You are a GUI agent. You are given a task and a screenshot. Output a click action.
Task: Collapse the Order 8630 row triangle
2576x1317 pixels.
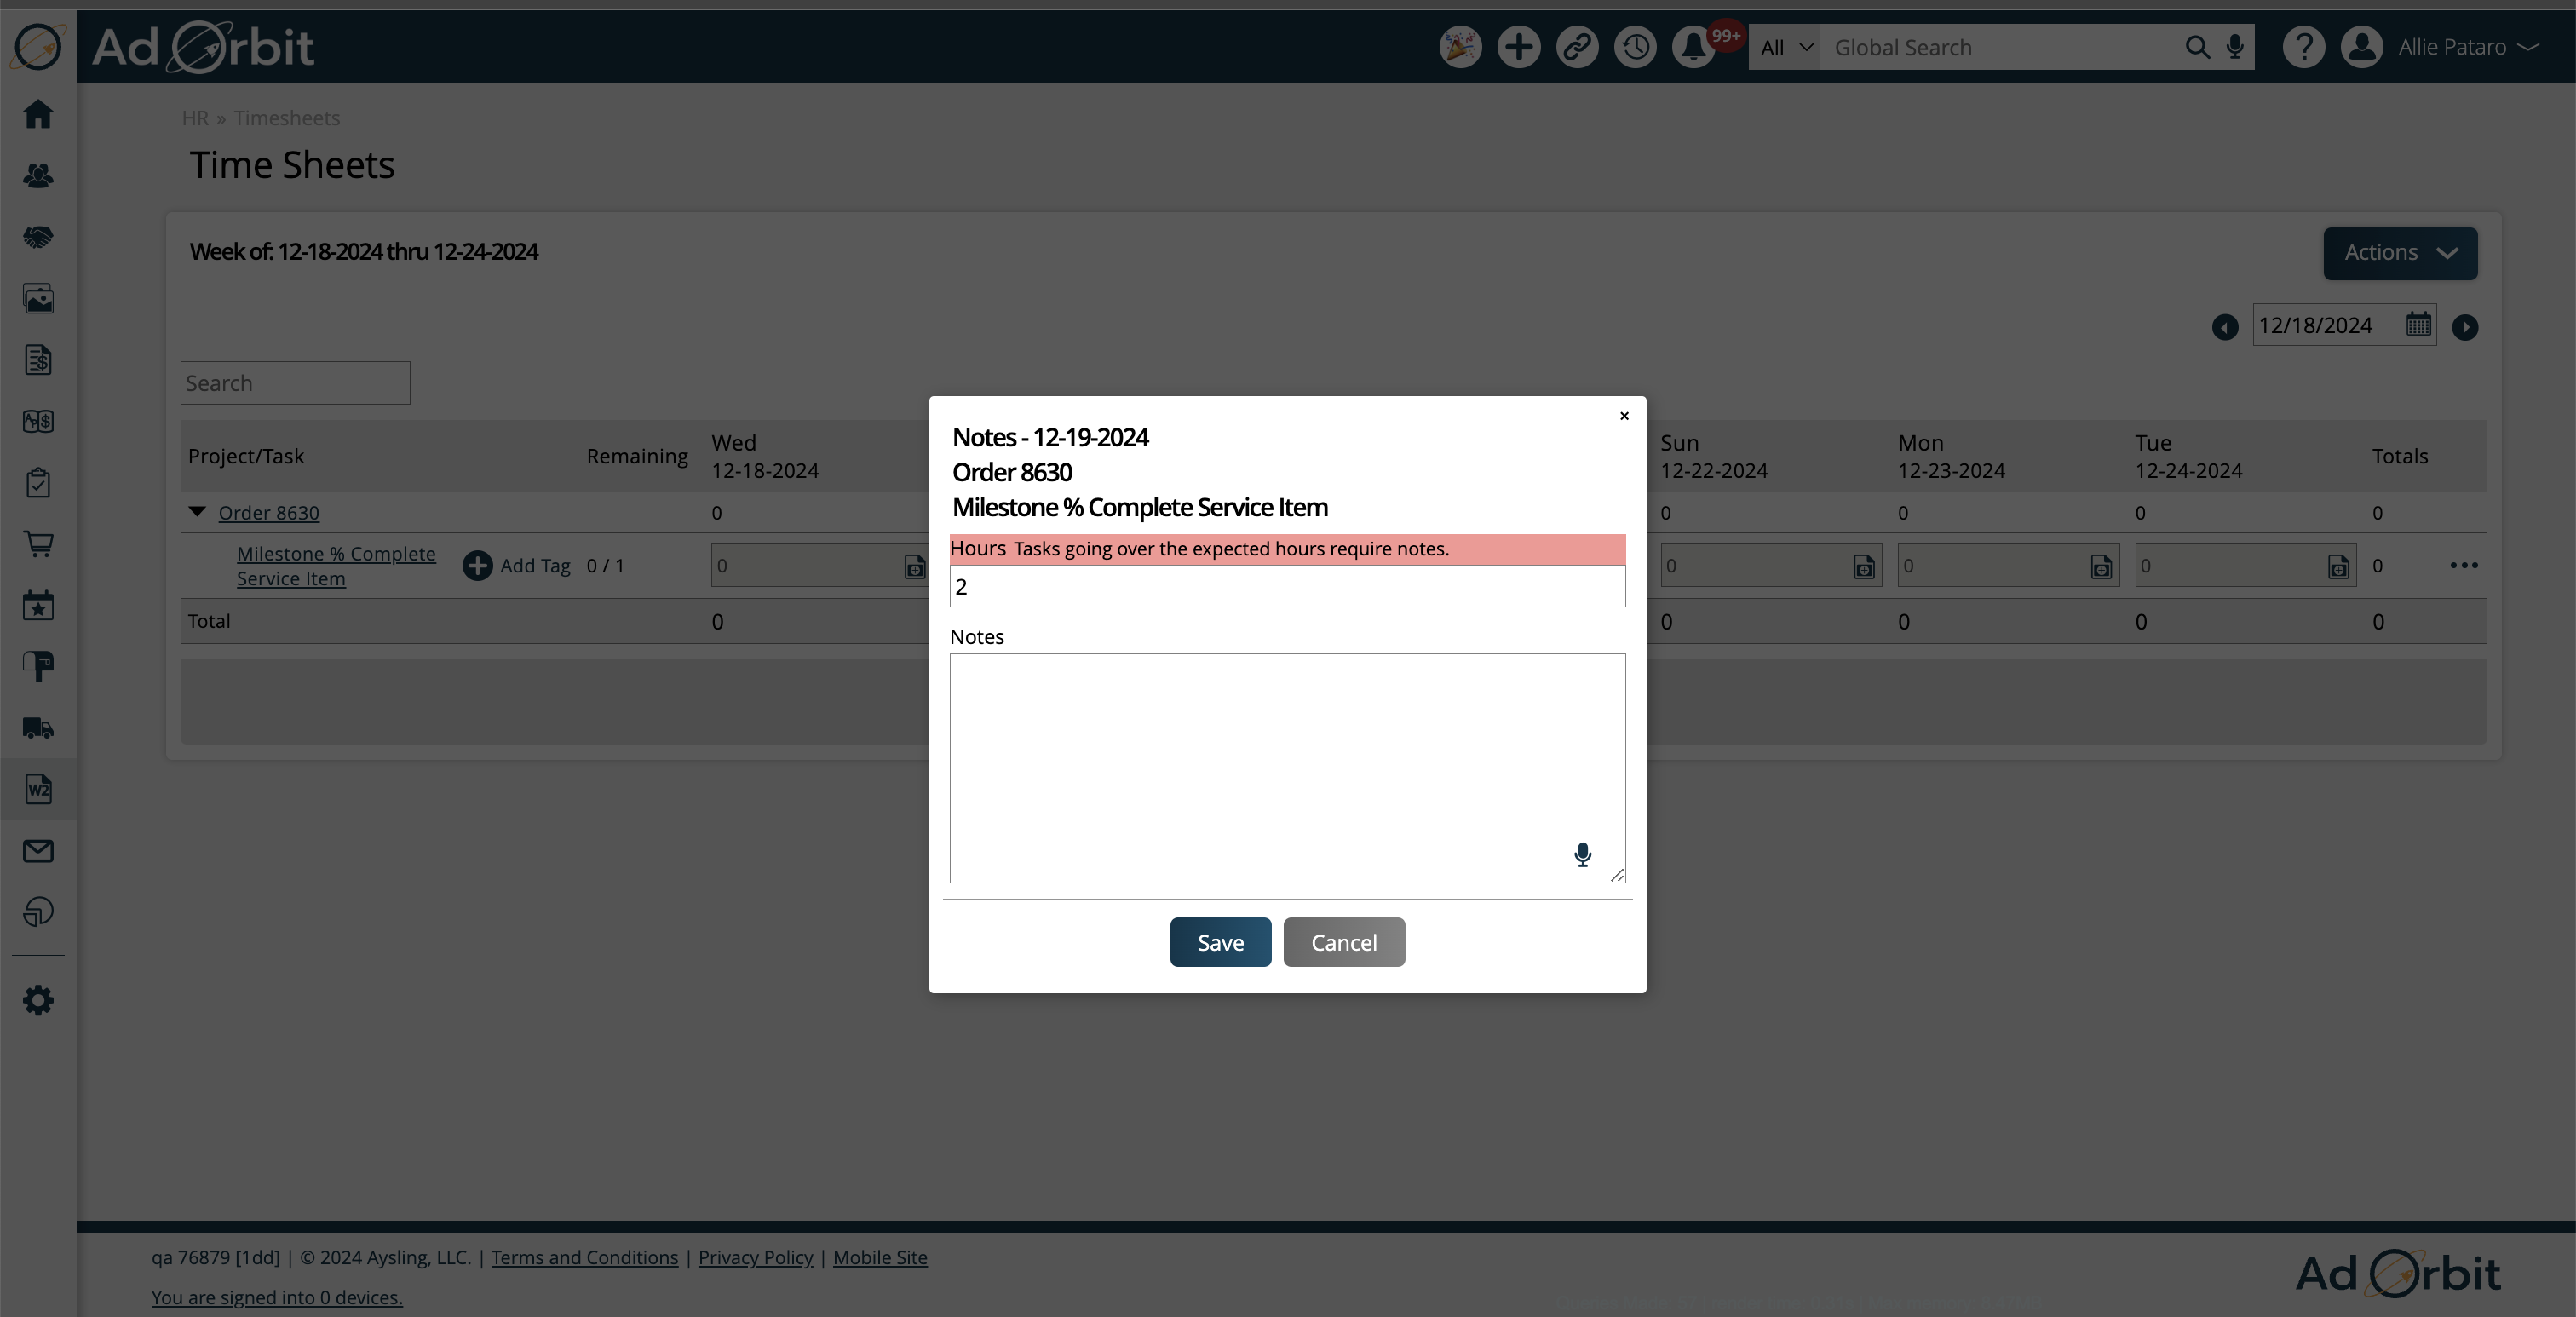pyautogui.click(x=197, y=512)
